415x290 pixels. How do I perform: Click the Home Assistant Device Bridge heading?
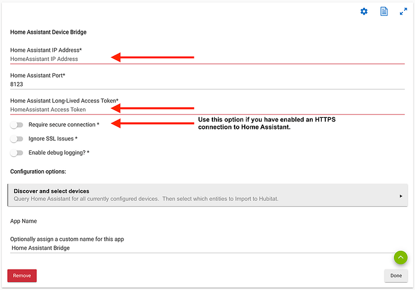(x=48, y=32)
